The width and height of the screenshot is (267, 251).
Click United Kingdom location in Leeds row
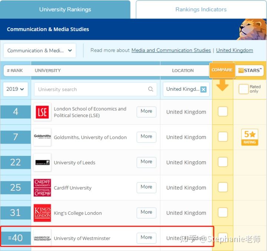(186, 163)
